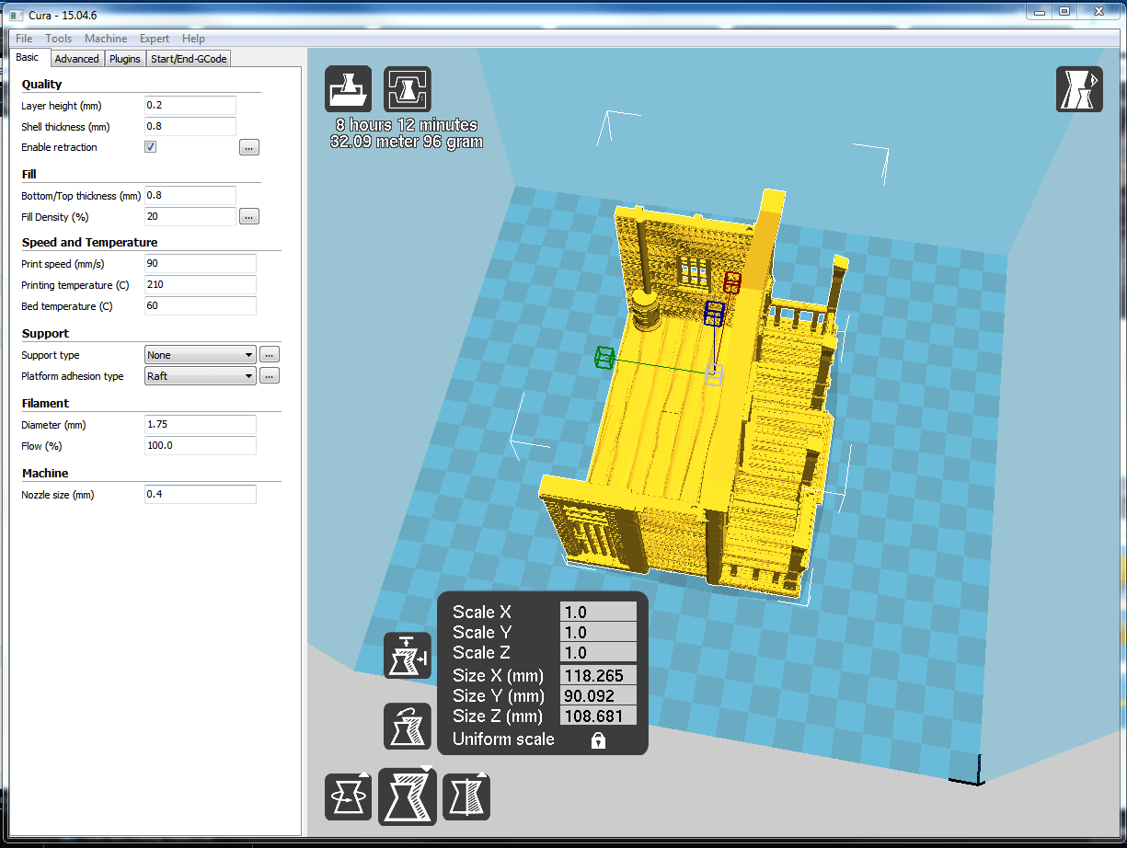
Task: Click the Load model file icon
Action: coord(349,88)
